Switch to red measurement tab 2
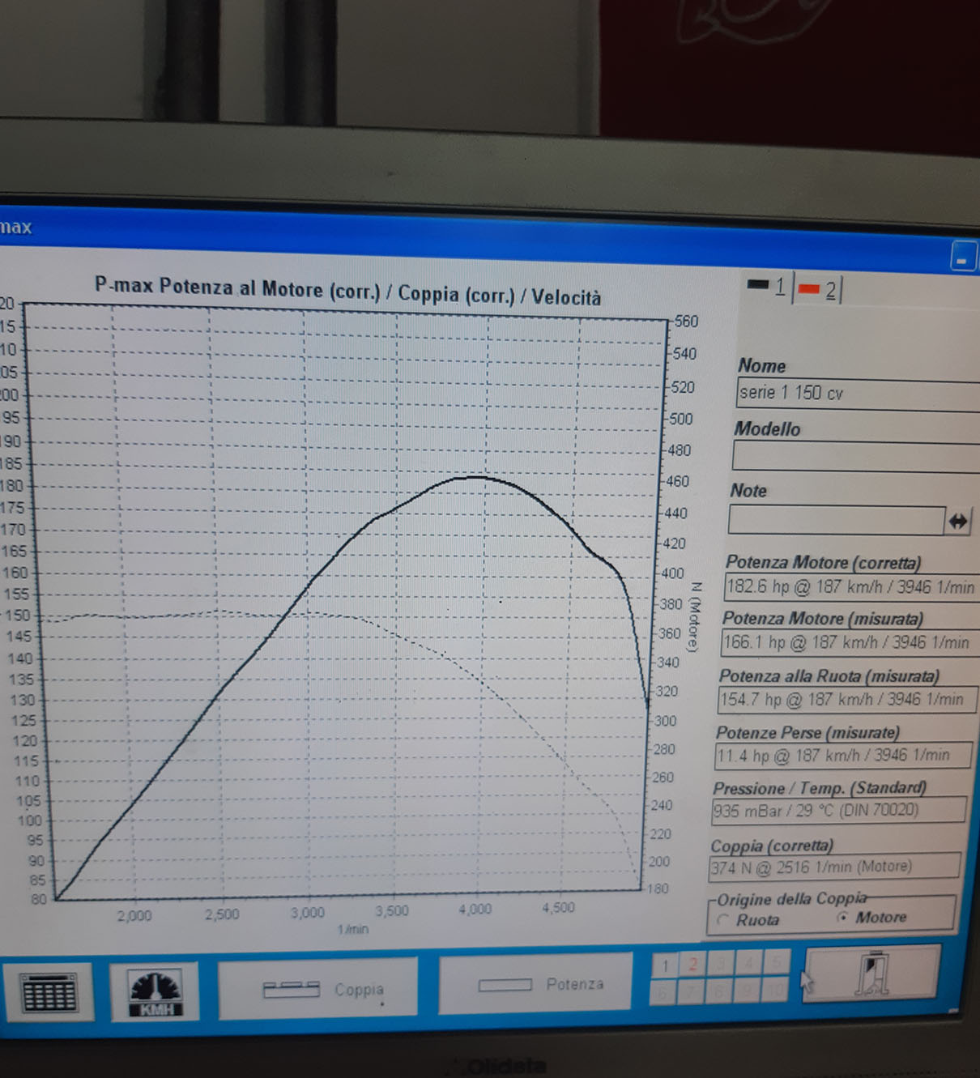Screen dimensions: 980x1078 (818, 289)
